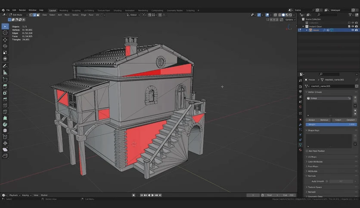Hide the House object with eye icon
The image size is (360, 208).
click(x=353, y=30)
